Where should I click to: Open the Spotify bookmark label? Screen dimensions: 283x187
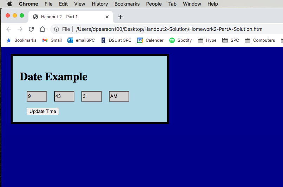(x=185, y=40)
